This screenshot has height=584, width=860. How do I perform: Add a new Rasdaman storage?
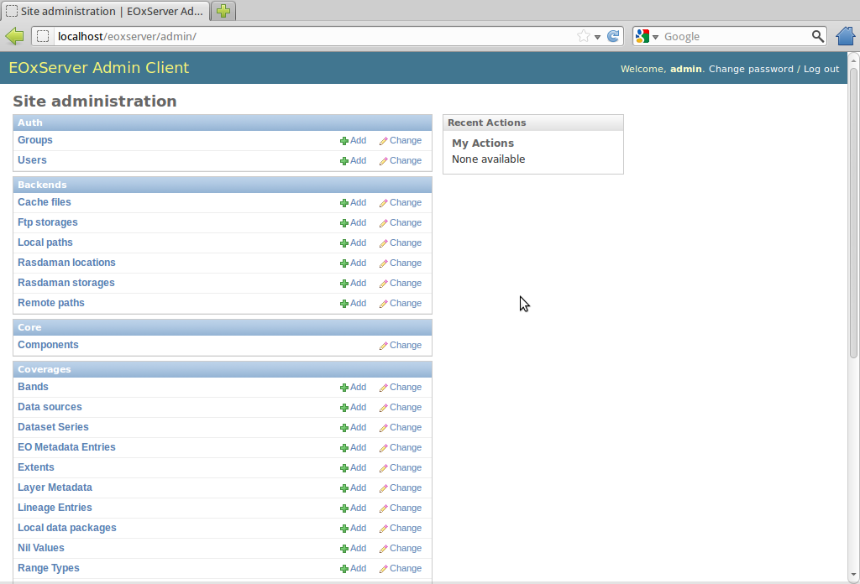point(353,283)
